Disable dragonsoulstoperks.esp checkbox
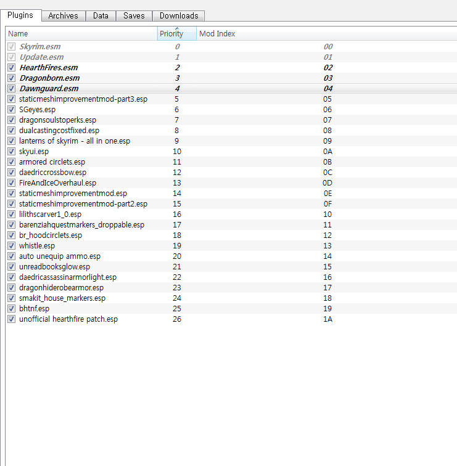 11,120
